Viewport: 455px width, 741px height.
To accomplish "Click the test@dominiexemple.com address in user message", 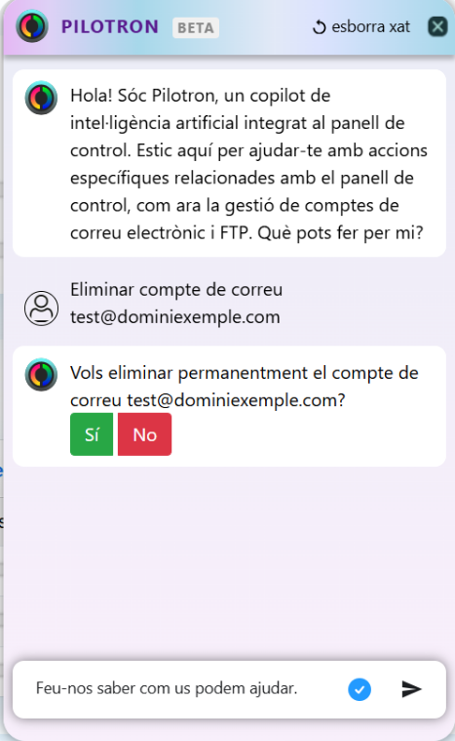I will pos(175,317).
